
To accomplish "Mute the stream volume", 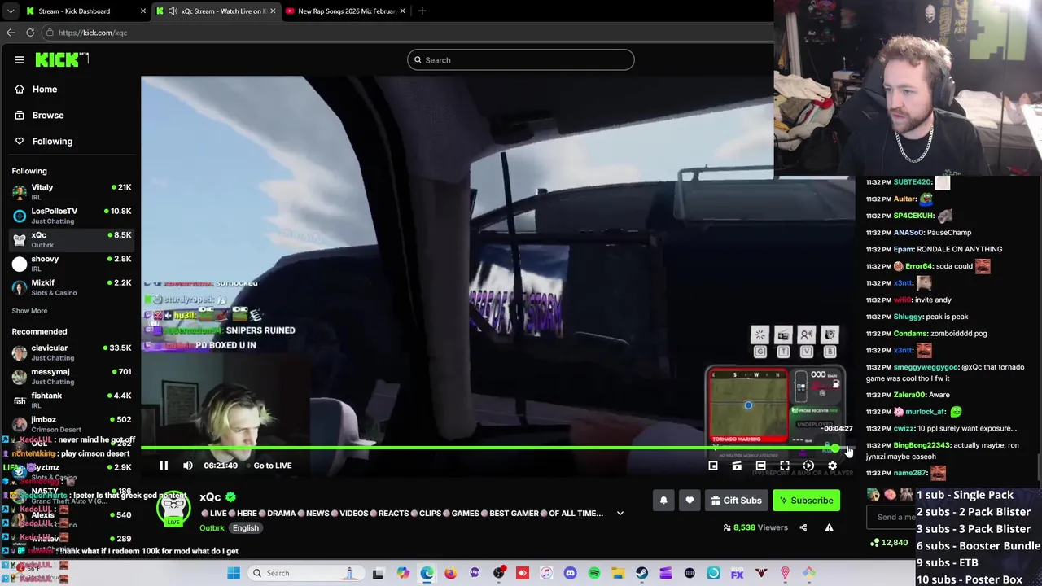I will (x=188, y=466).
